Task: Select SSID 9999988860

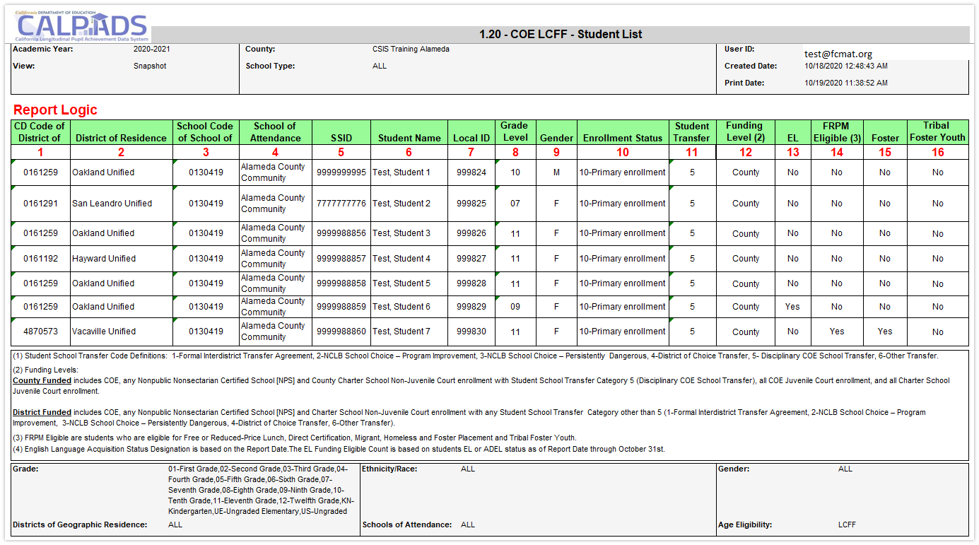Action: pos(341,332)
